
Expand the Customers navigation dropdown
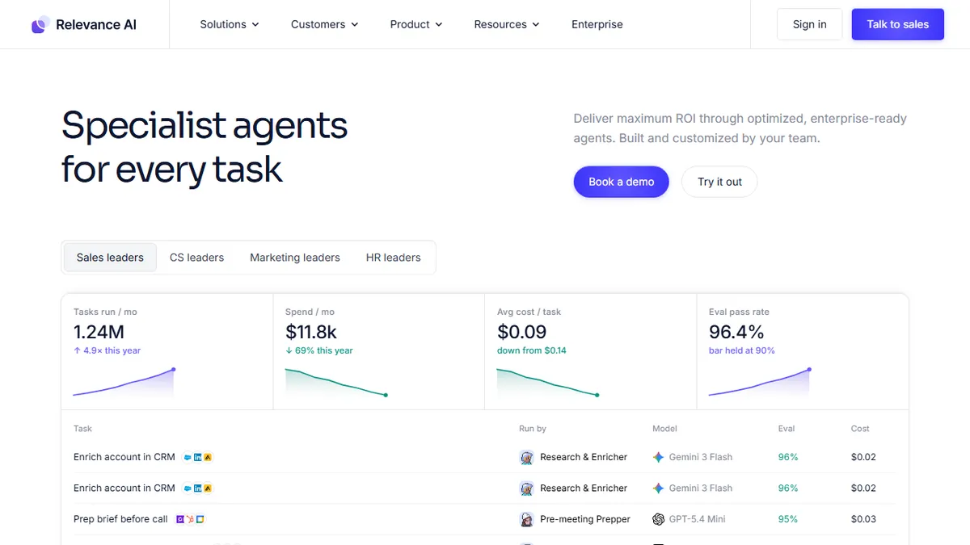click(x=324, y=24)
